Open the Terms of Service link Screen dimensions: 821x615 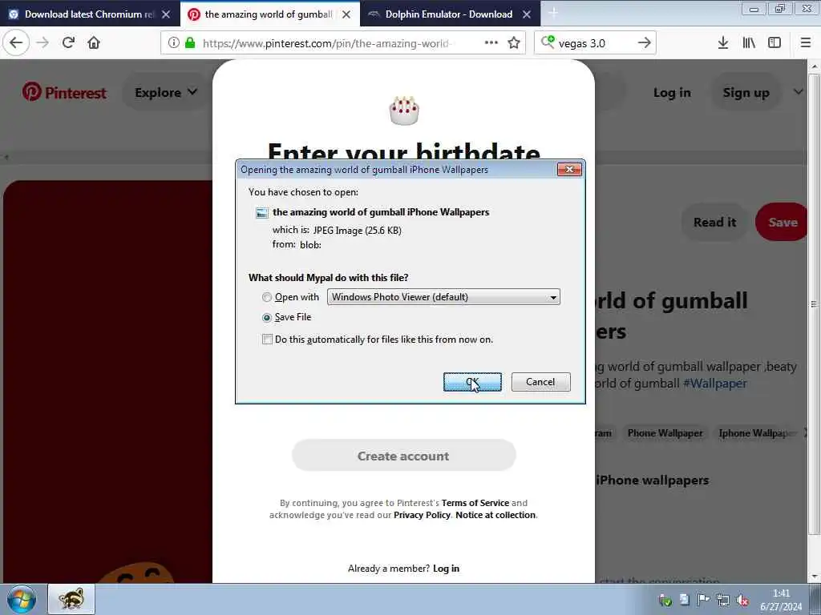475,503
